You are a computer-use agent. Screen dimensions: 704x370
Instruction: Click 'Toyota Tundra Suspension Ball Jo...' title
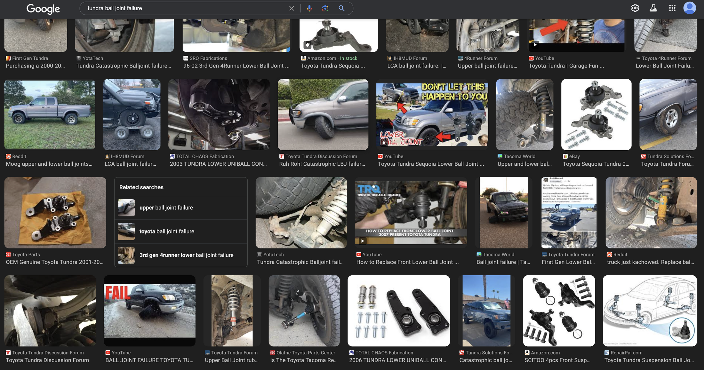(x=649, y=360)
